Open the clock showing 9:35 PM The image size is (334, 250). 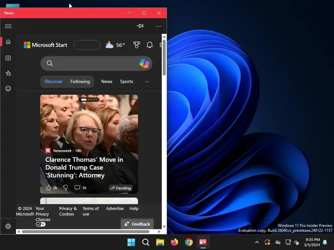coord(312,242)
